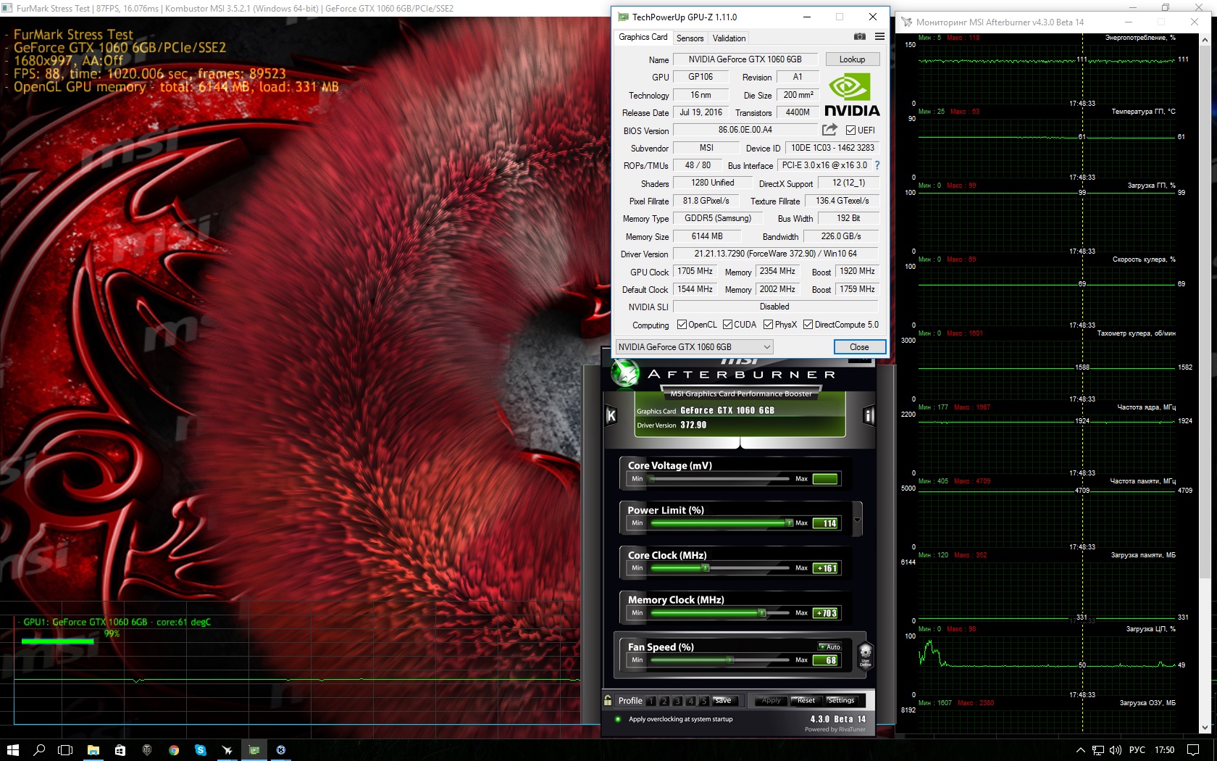Viewport: 1217px width, 761px height.
Task: Open the action center notifications icon
Action: [1193, 750]
